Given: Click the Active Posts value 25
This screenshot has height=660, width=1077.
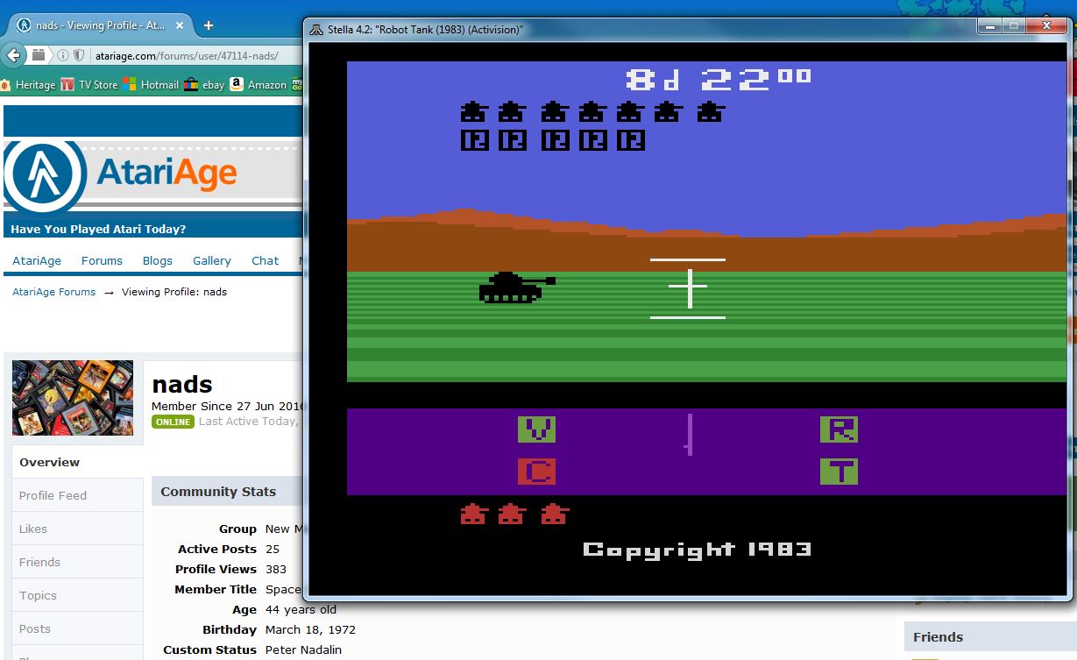Looking at the screenshot, I should [x=273, y=549].
